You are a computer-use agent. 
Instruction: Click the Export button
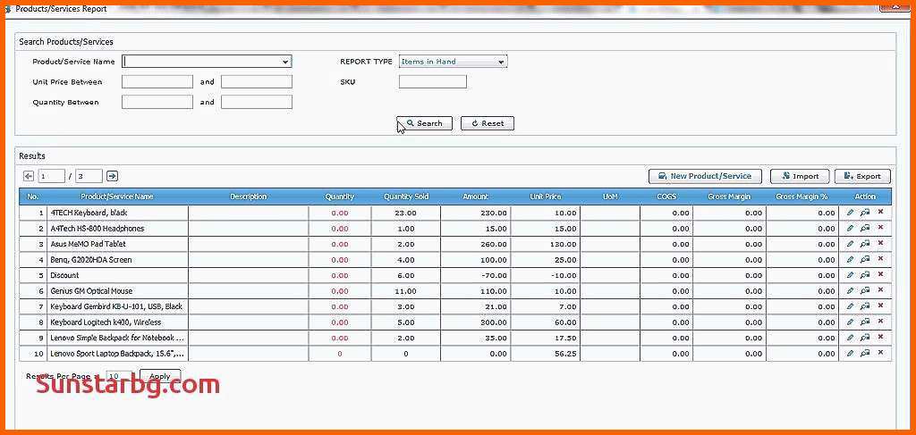pyautogui.click(x=862, y=176)
